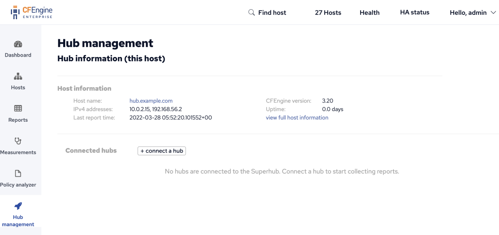The height and width of the screenshot is (235, 499).
Task: Open the 27 Hosts menu item
Action: click(328, 13)
